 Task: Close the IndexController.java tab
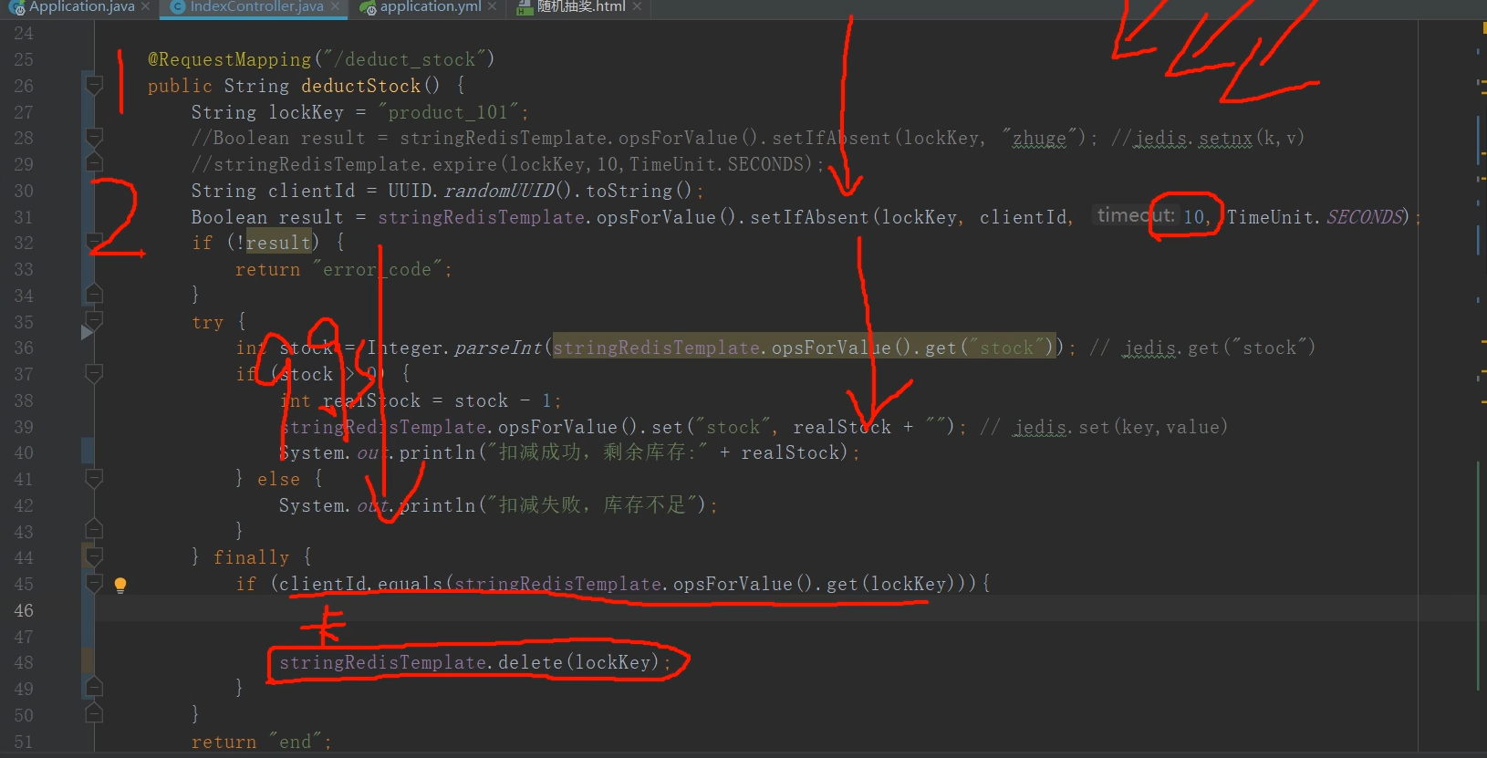pyautogui.click(x=335, y=6)
